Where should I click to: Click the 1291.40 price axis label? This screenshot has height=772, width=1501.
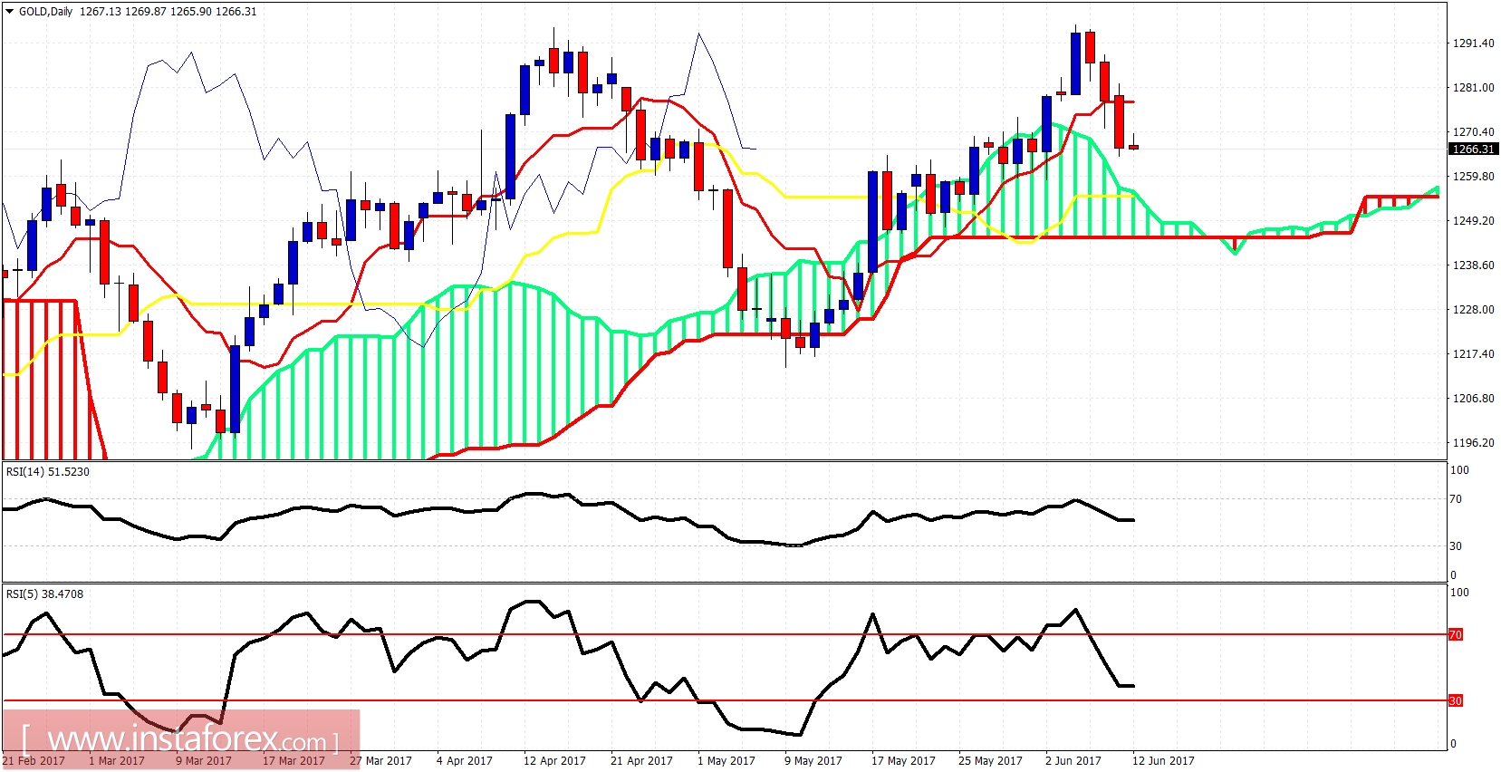point(1474,43)
